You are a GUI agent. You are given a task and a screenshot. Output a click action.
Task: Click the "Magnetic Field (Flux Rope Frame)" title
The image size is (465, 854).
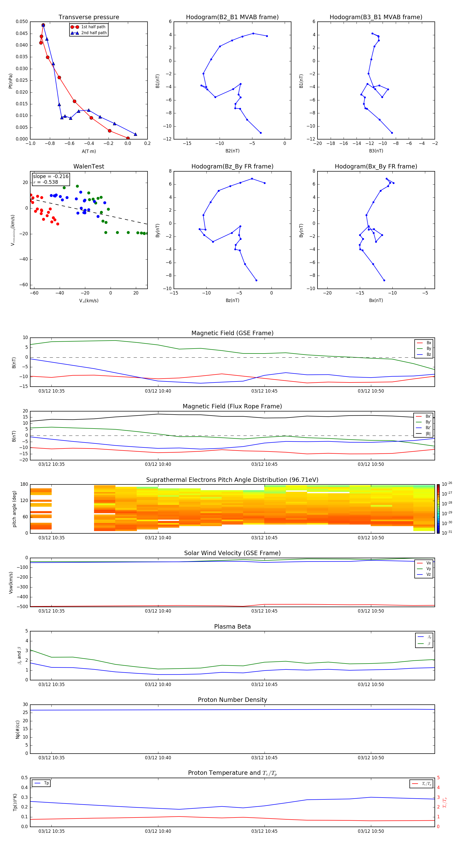point(232,407)
